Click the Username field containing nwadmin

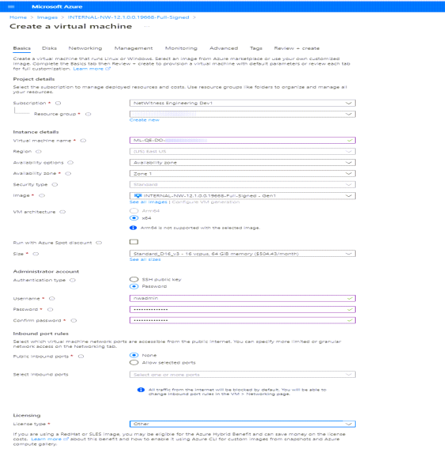243,298
